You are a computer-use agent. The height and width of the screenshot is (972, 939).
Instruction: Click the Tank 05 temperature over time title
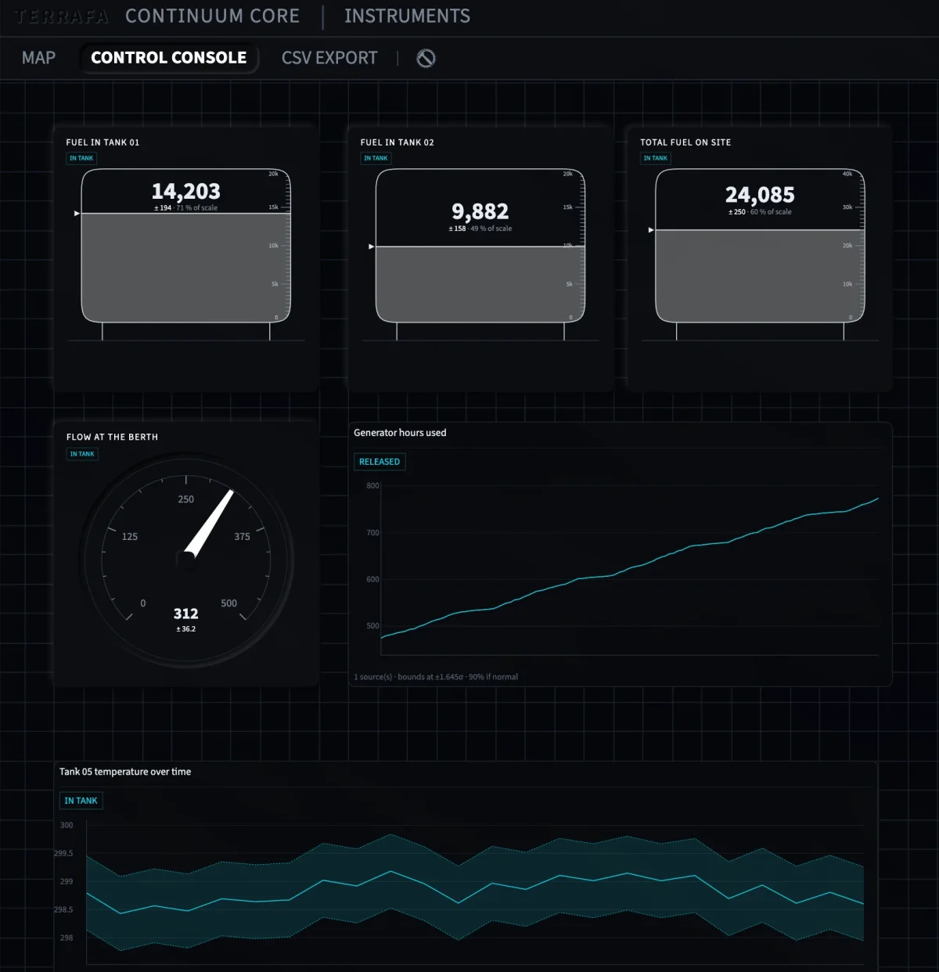coord(125,772)
